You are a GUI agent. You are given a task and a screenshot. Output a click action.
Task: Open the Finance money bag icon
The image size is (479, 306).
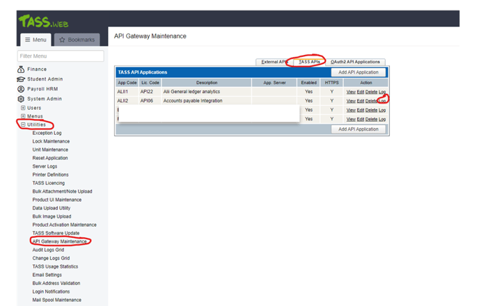pyautogui.click(x=21, y=70)
